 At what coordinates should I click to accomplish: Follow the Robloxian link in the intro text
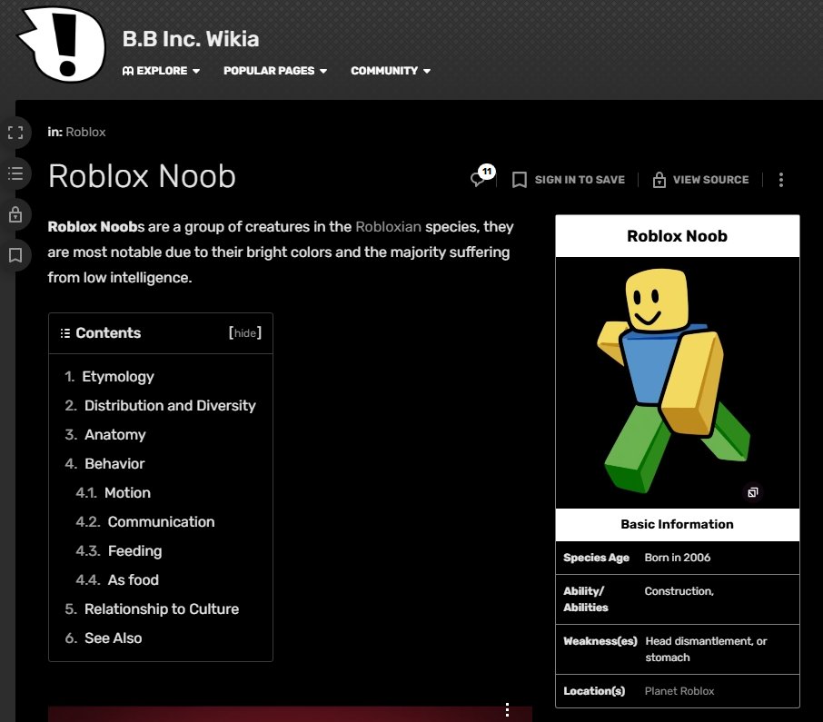click(389, 227)
